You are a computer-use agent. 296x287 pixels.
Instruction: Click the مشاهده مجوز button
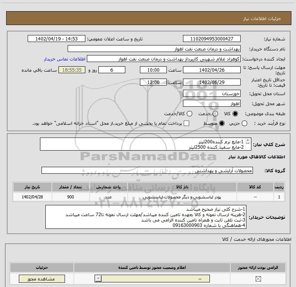tap(42, 279)
